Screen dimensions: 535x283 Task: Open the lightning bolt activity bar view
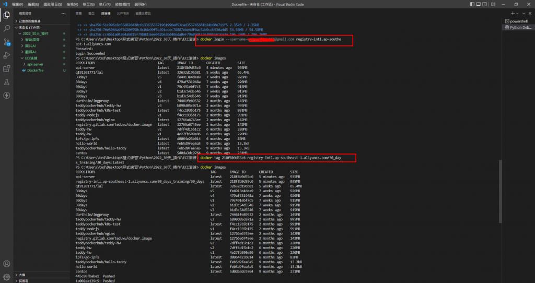click(6, 96)
